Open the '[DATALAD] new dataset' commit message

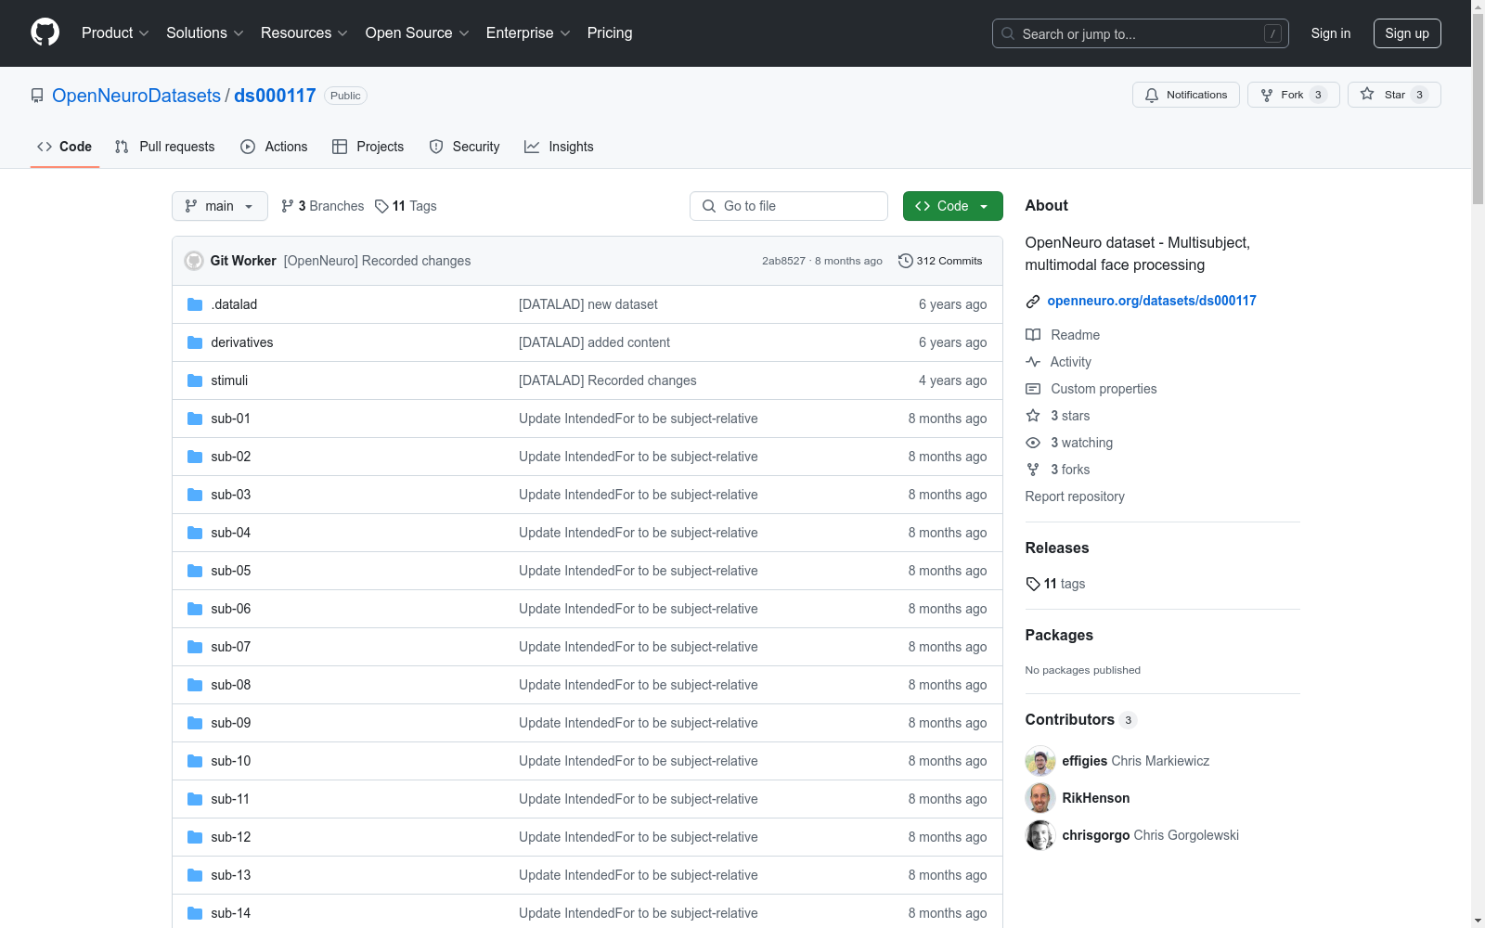tap(588, 304)
